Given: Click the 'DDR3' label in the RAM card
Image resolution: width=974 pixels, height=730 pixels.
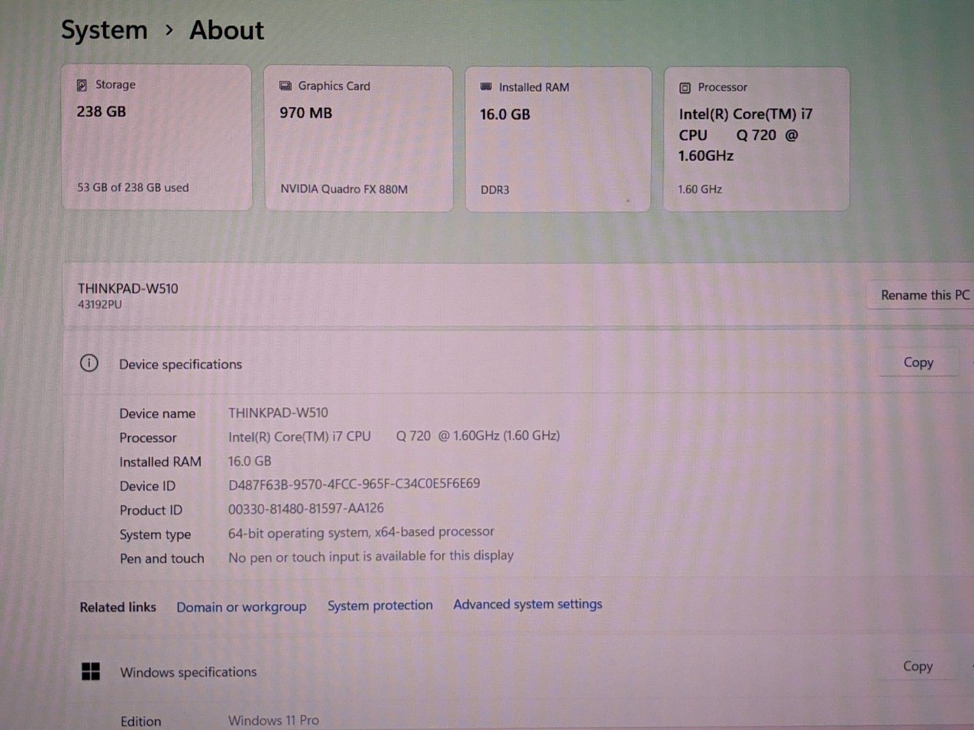Looking at the screenshot, I should coord(495,190).
